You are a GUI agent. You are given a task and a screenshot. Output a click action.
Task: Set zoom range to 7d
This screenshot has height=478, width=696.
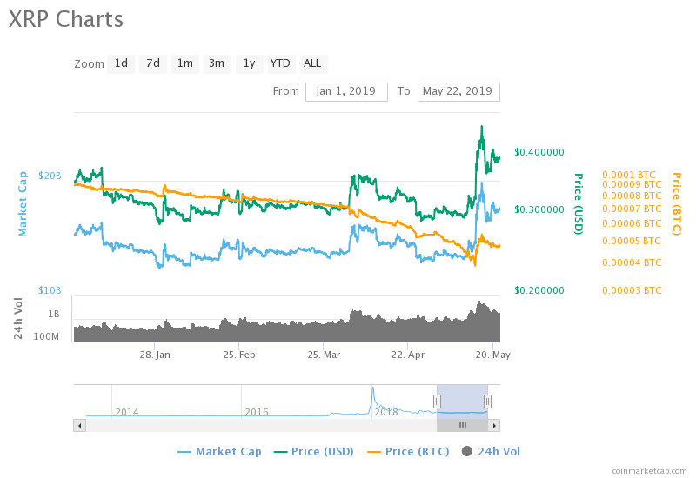click(153, 63)
